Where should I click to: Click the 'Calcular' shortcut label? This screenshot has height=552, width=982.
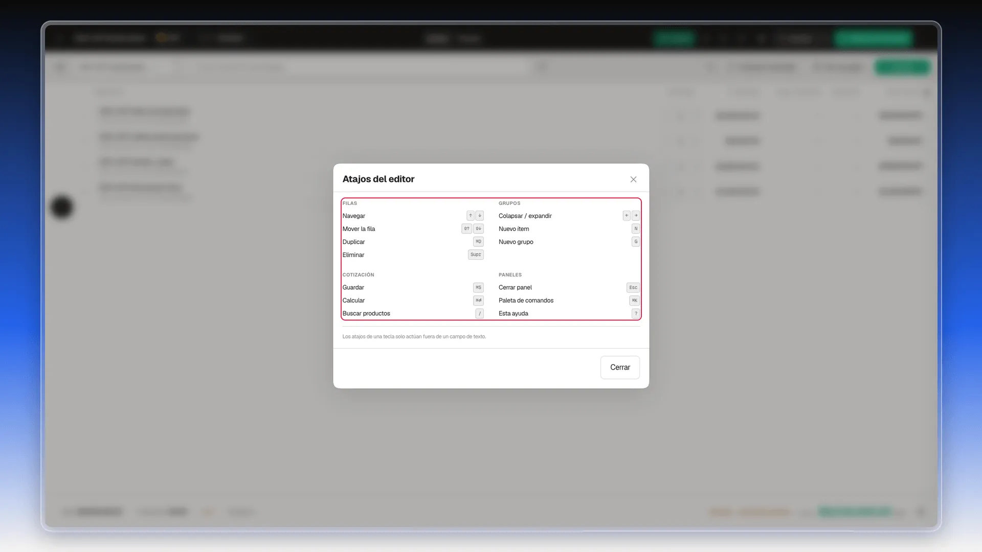(x=353, y=301)
